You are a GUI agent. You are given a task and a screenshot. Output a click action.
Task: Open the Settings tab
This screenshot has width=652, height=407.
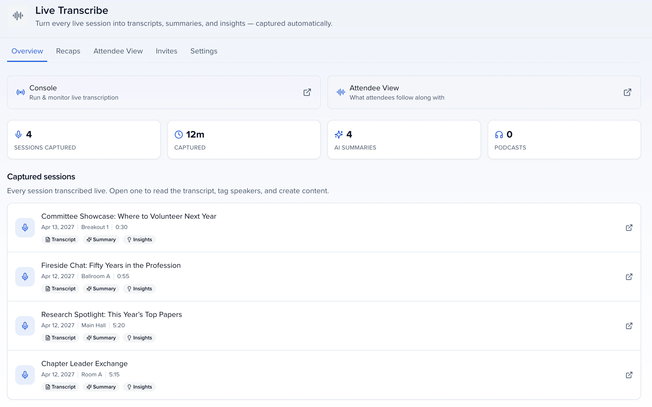coord(204,51)
